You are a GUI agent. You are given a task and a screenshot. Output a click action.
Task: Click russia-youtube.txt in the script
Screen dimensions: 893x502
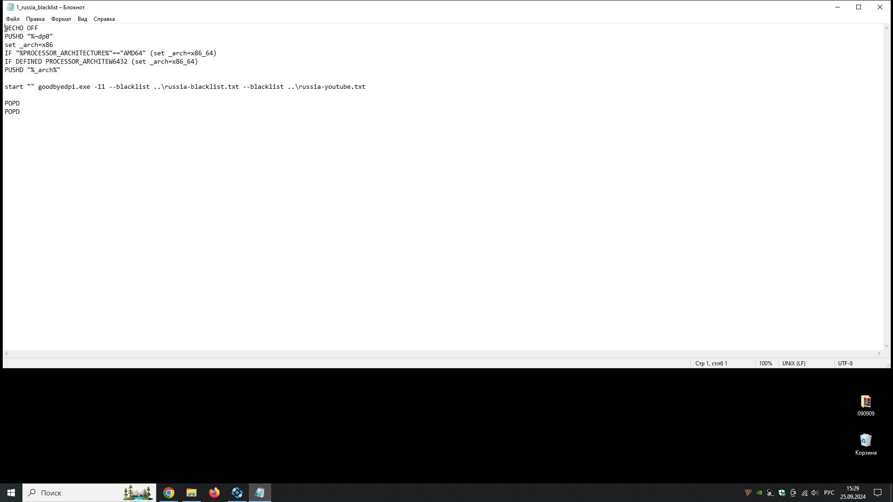coord(332,86)
